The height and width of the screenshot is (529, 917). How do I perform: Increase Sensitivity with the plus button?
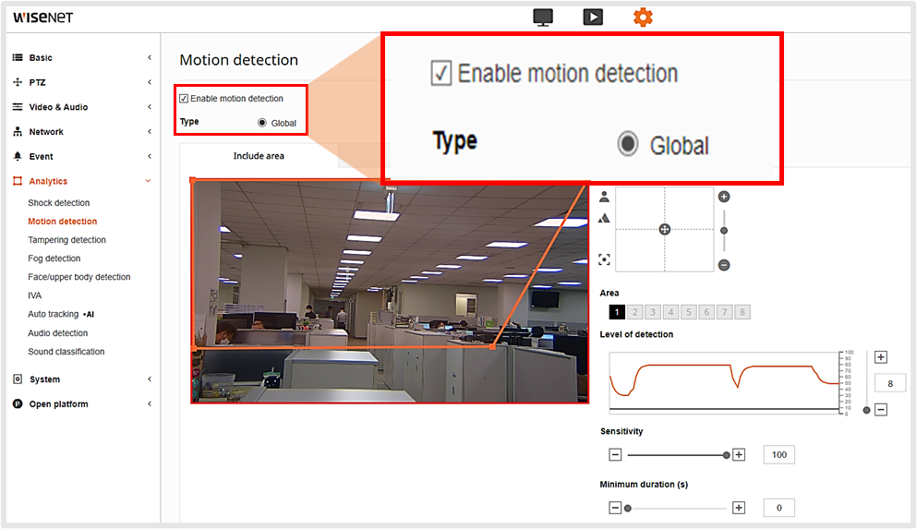coord(739,455)
